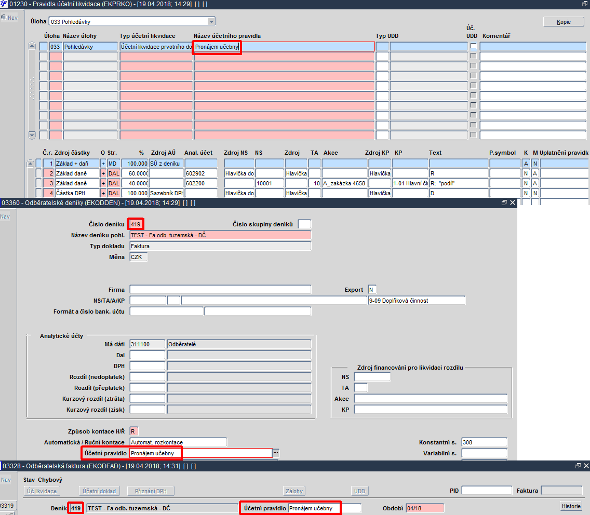Click the Období field showing 04/18
The image size is (590, 515).
pos(425,508)
